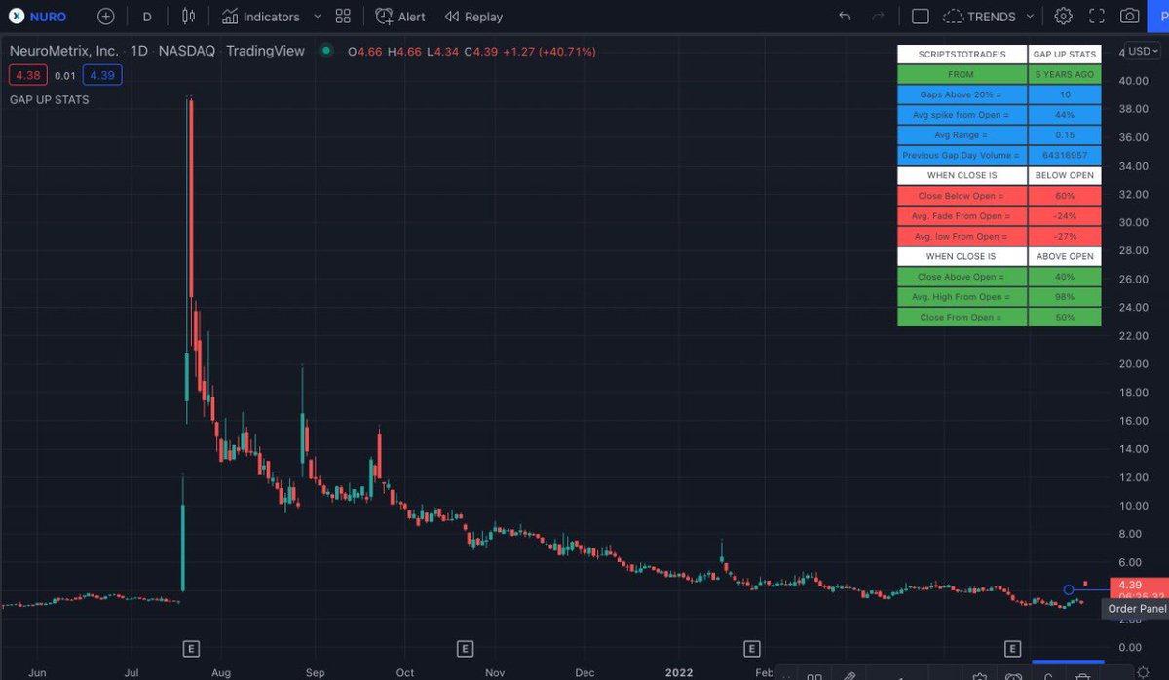Create a new Alert
This screenshot has width=1169, height=680.
(x=400, y=17)
